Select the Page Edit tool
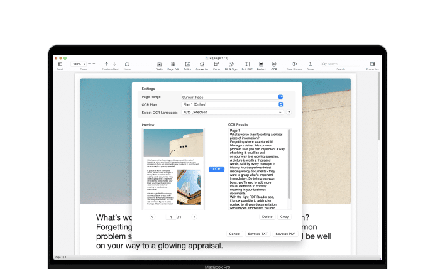The height and width of the screenshot is (269, 435). pos(173,65)
